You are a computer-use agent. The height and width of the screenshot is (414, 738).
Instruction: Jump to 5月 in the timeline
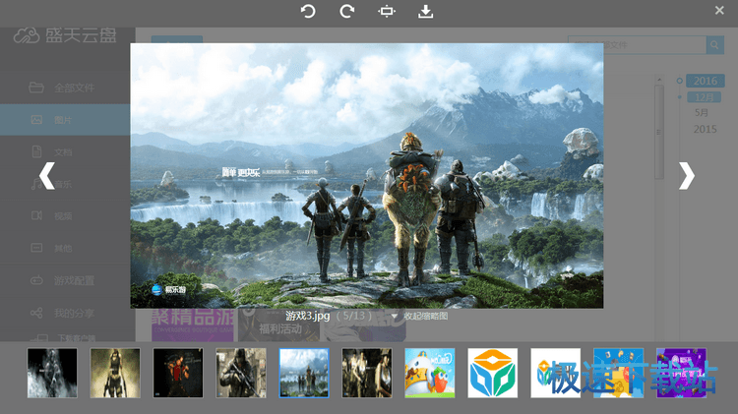(702, 113)
